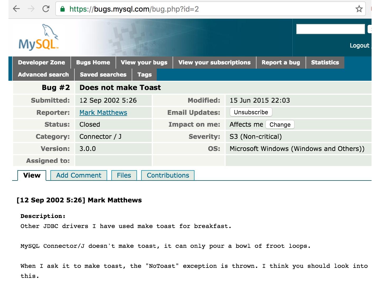Click the line 'Other JDBC drivers I have used make toast'
This screenshot has width=380, height=285.
point(126,226)
